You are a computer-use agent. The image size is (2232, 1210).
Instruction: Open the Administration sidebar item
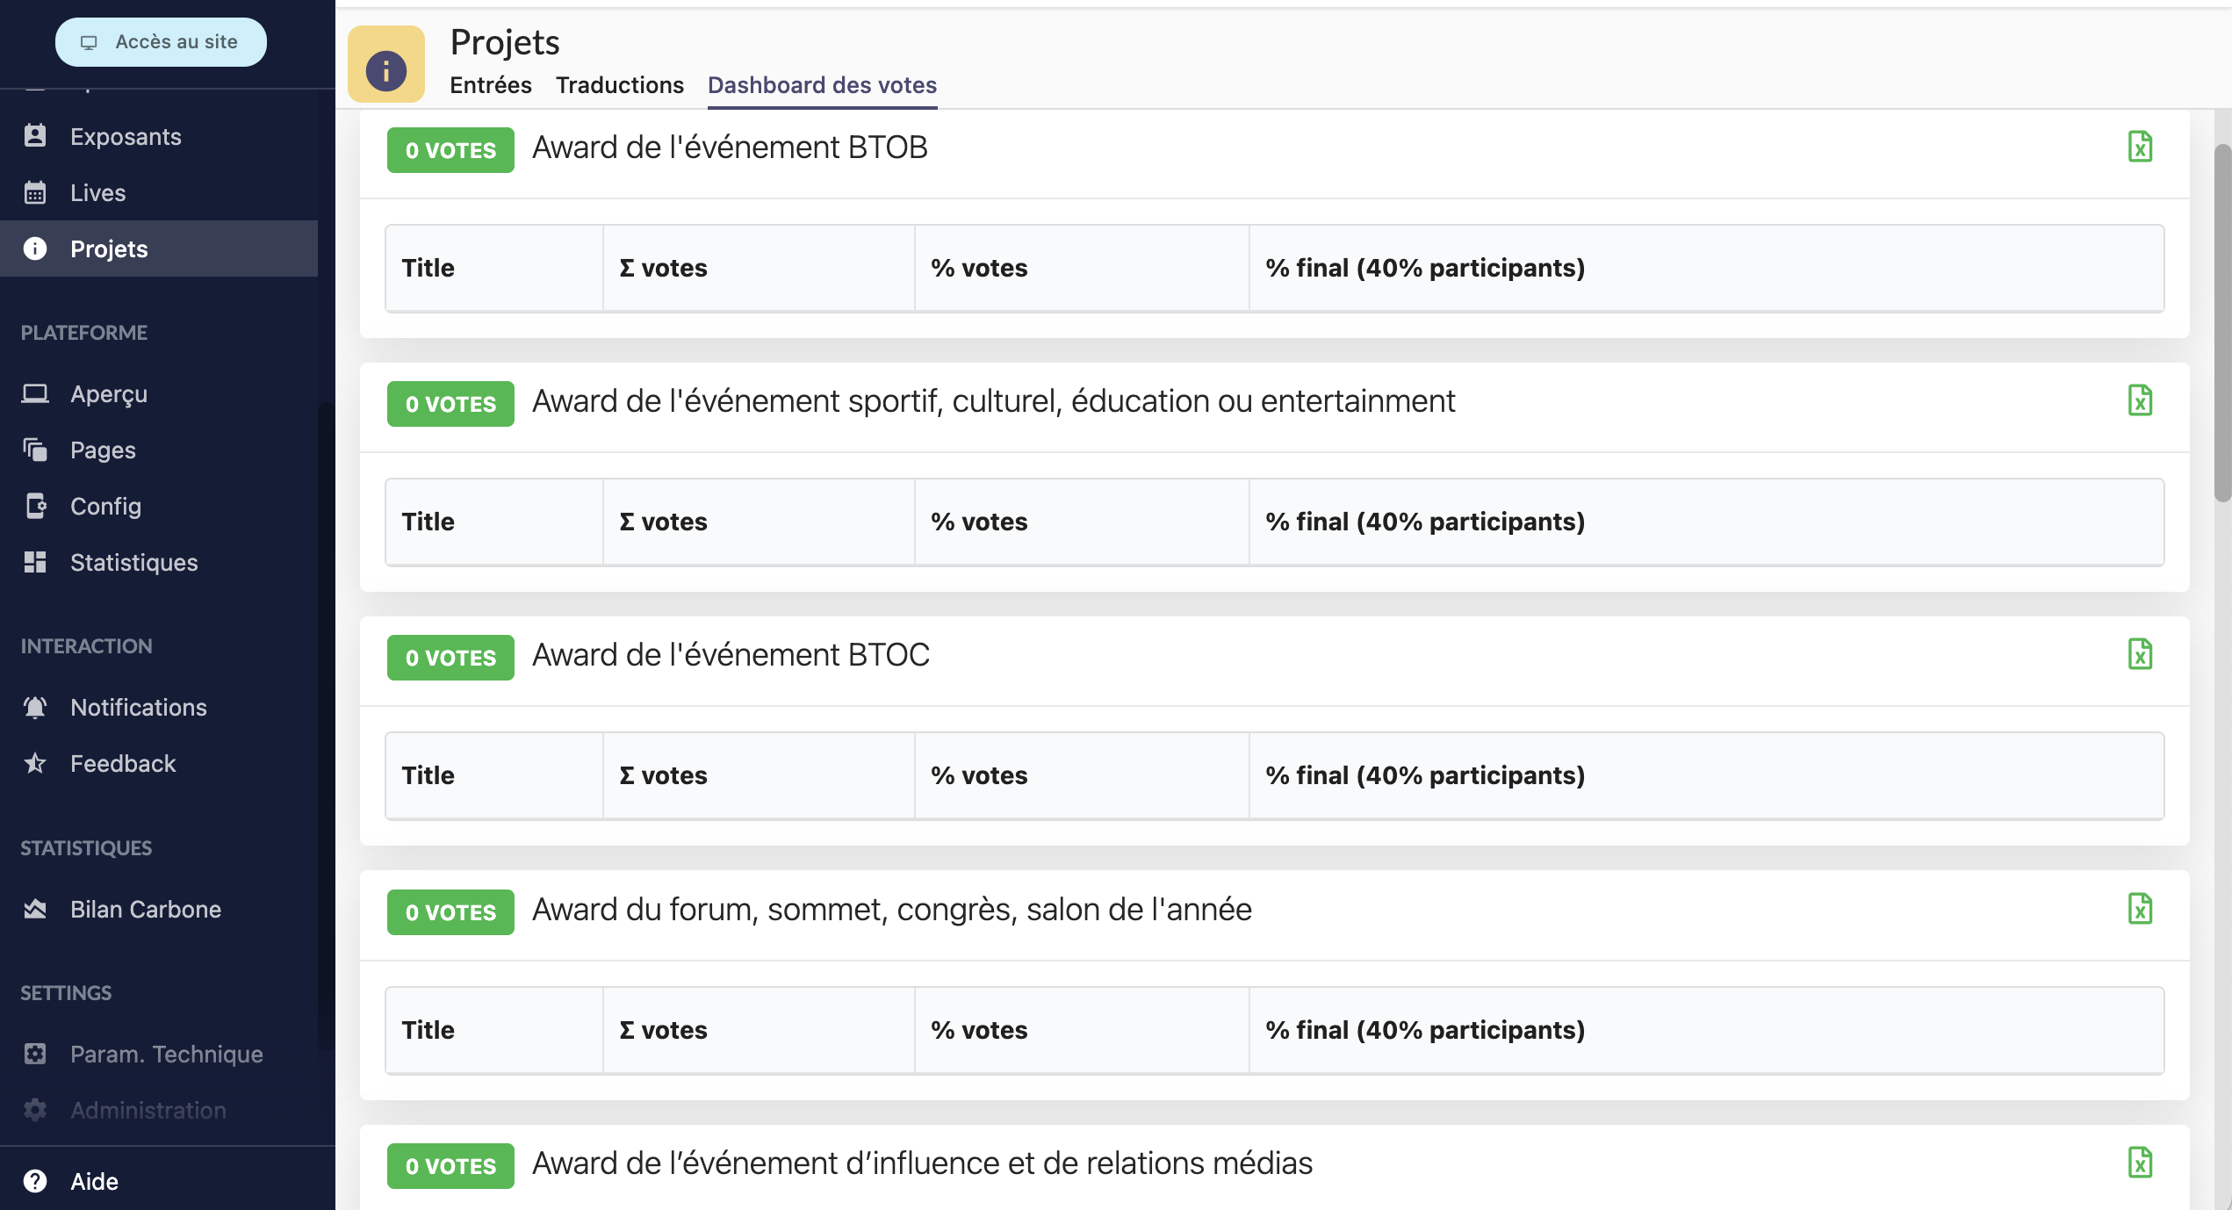[159, 1110]
